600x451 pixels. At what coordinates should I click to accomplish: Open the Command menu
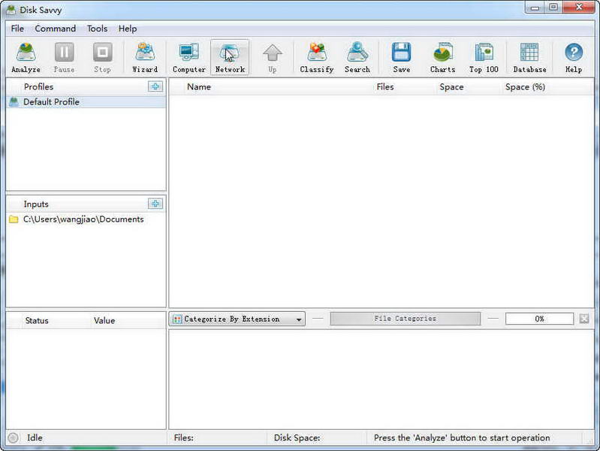[56, 29]
